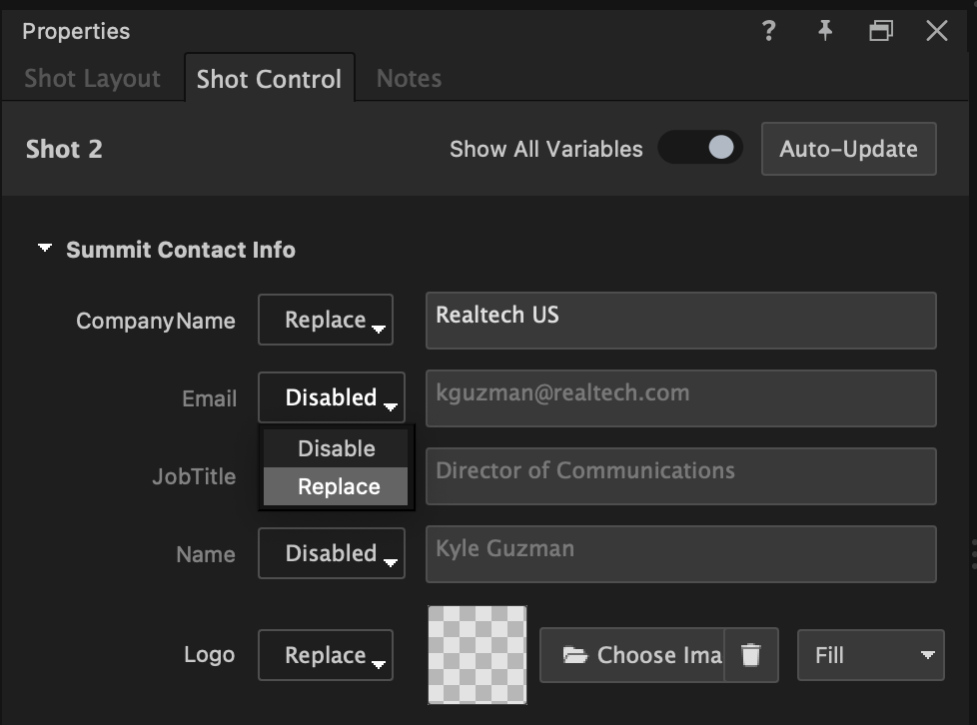Switch to the Notes tab
Screen dimensions: 977x725
tap(408, 78)
